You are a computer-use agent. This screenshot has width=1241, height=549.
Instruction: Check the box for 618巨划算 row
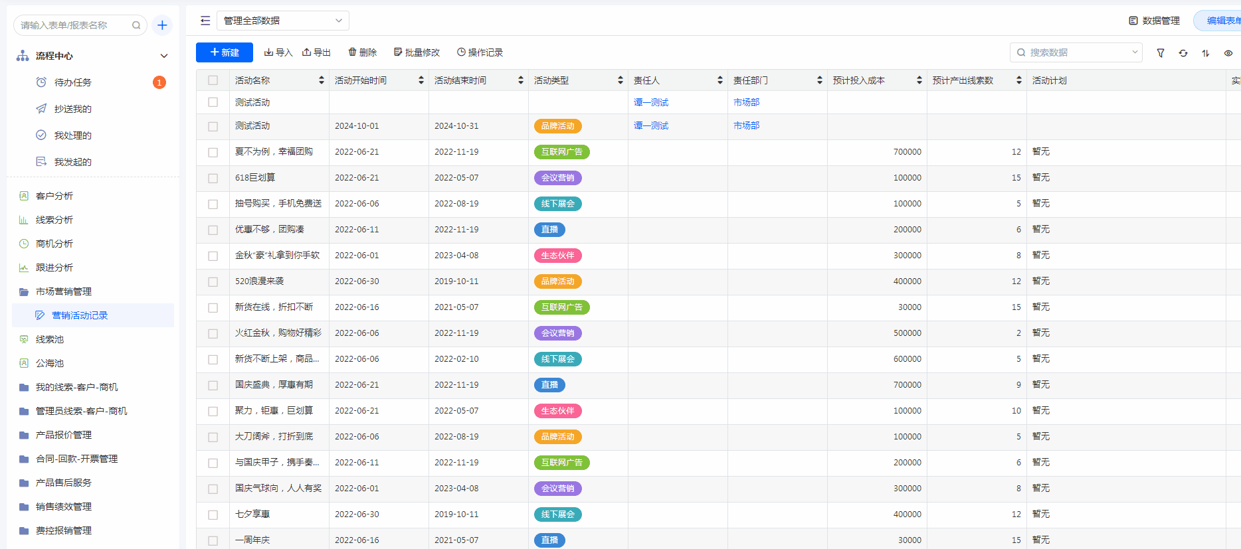213,178
